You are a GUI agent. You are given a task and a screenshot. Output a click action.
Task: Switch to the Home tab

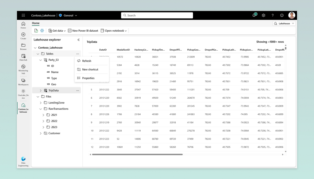click(36, 23)
